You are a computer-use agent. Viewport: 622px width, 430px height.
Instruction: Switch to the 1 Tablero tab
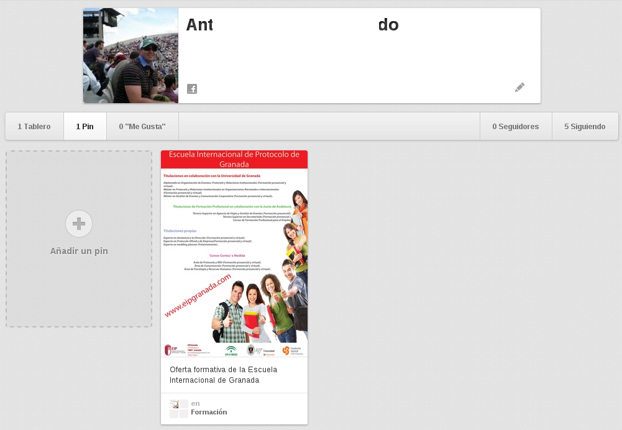click(x=34, y=126)
